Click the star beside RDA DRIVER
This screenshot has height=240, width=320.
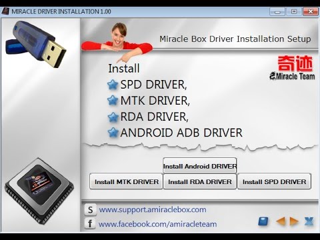click(x=113, y=117)
